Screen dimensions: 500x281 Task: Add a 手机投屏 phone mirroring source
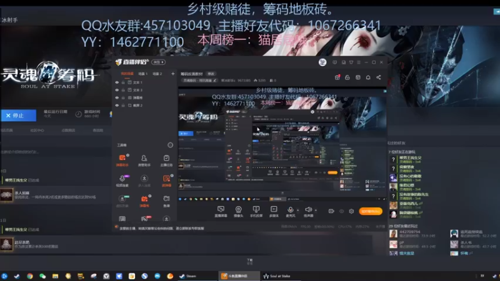[256, 212]
